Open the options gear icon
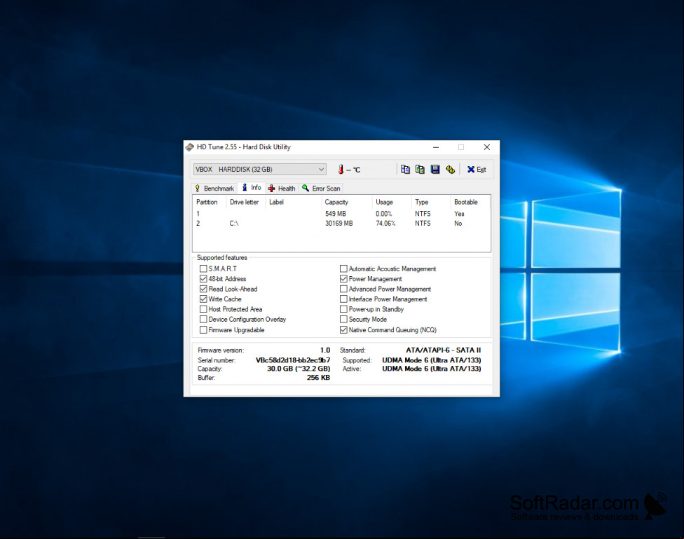This screenshot has height=539, width=684. coord(450,170)
